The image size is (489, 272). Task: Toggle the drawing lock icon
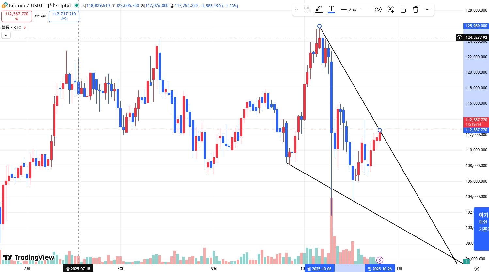[403, 9]
